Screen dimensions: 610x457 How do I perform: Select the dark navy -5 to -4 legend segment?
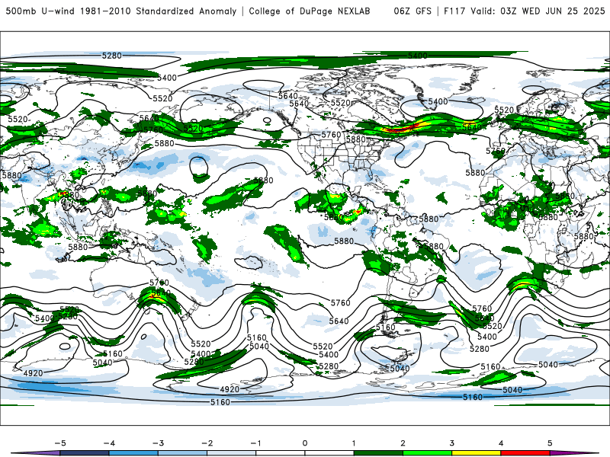click(x=85, y=453)
